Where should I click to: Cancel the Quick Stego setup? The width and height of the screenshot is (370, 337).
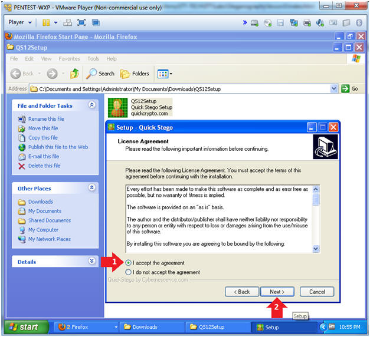coord(317,292)
